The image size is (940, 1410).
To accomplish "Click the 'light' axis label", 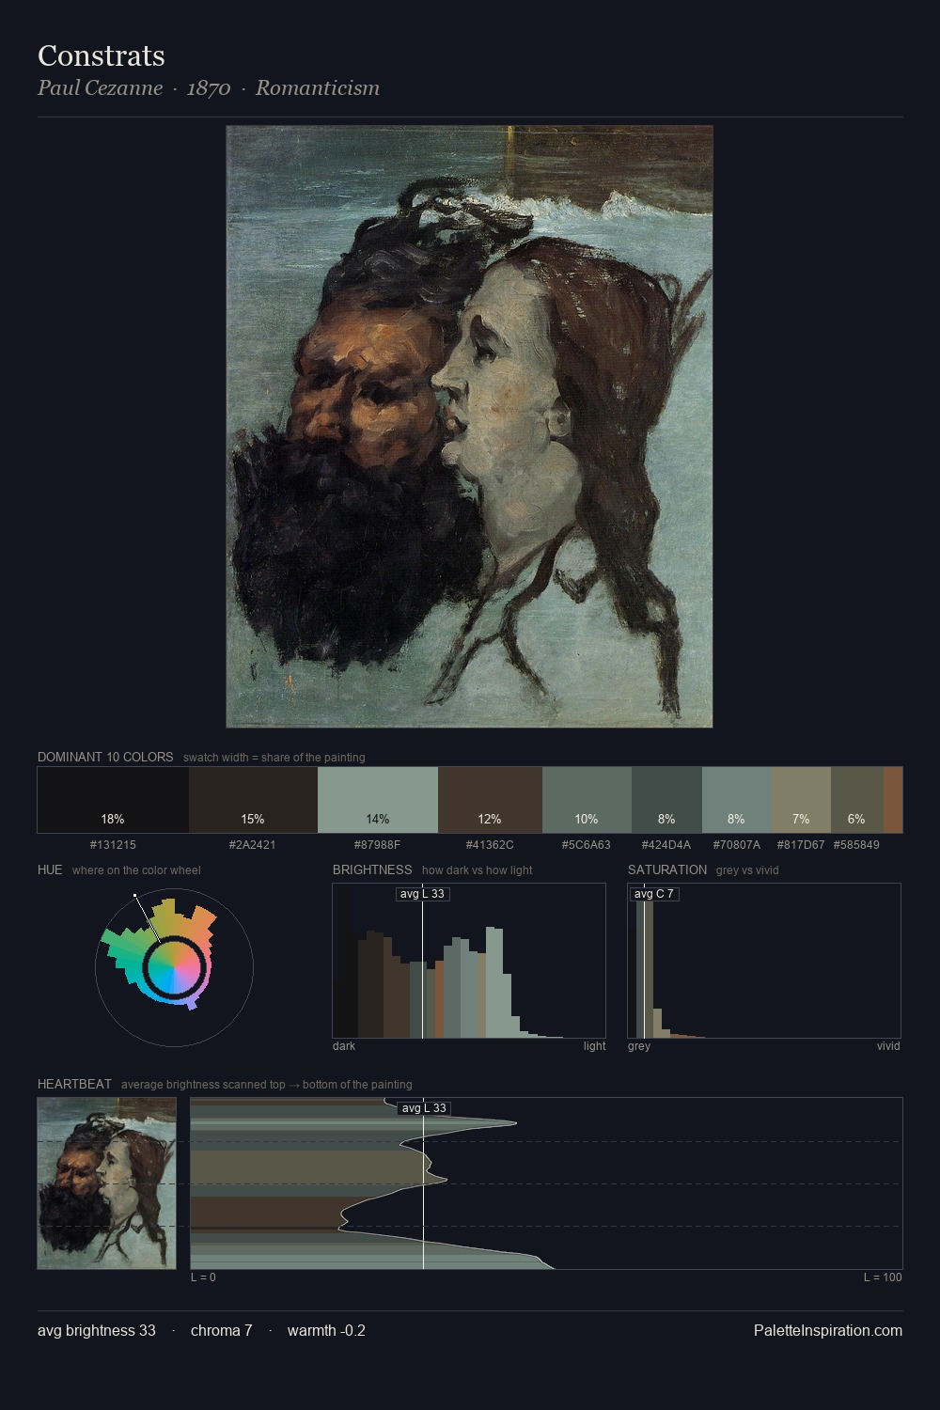I will 595,1046.
